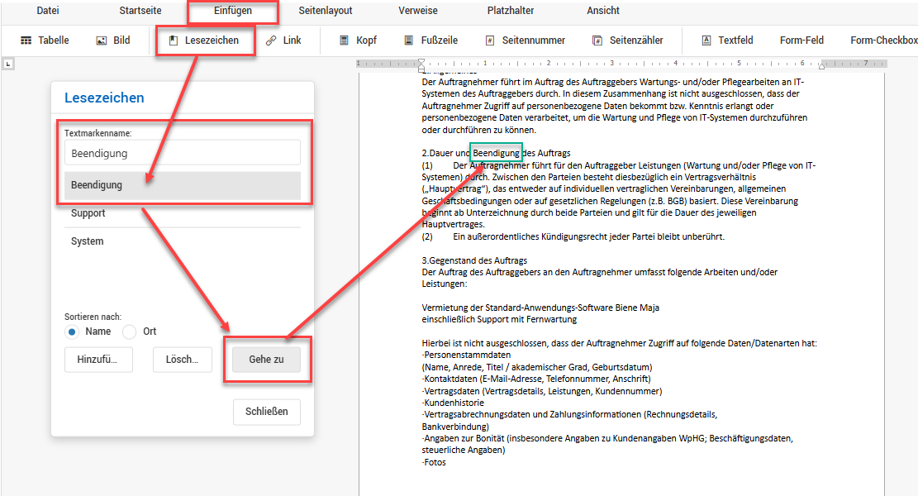Click the Textfeld text field icon
Viewport: 918px width, 496px height.
click(706, 41)
